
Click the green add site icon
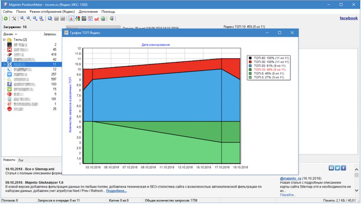[5, 19]
